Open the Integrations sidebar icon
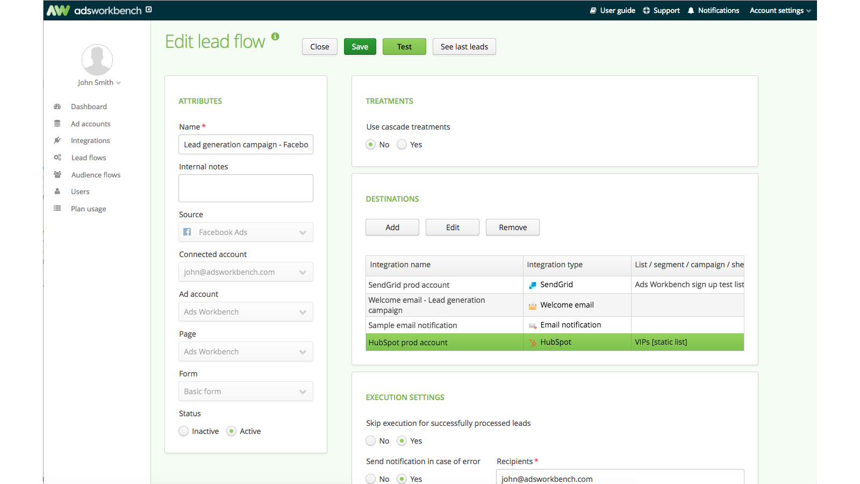860x484 pixels. [57, 140]
